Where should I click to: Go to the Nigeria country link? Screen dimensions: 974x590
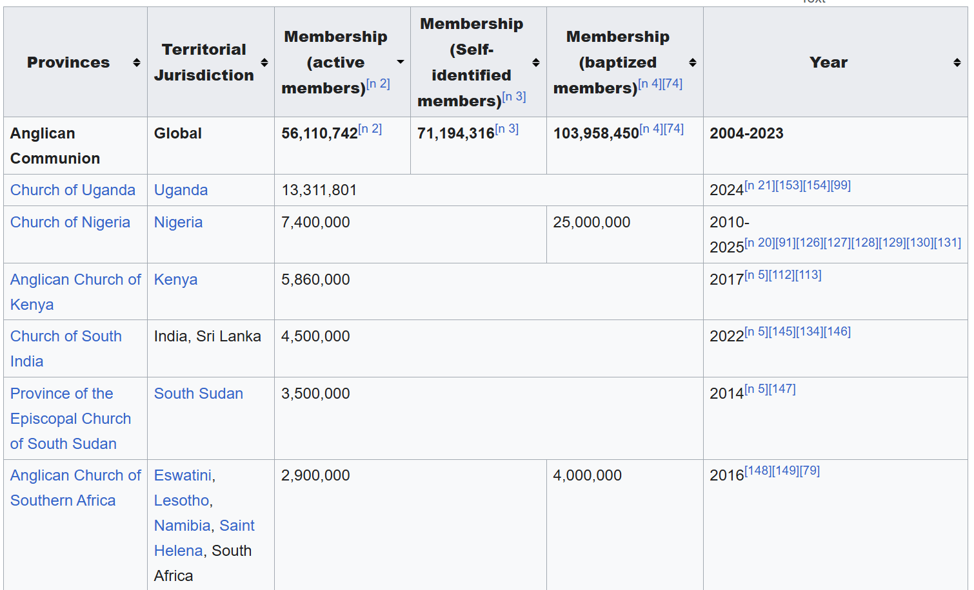[178, 222]
